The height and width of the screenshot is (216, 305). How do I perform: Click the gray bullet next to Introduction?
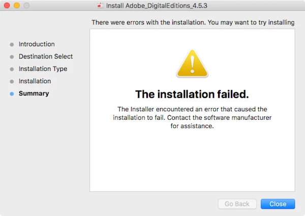(12, 45)
